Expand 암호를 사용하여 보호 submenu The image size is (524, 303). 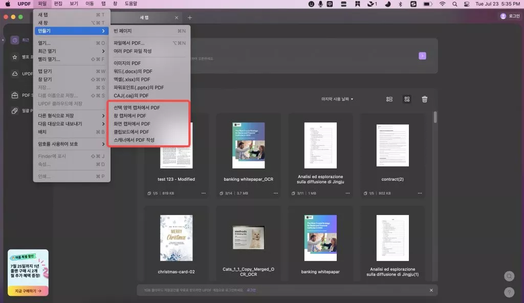point(72,144)
